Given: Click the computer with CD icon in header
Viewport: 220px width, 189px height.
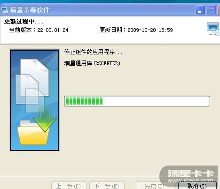Looking at the screenshot, I should click(213, 29).
